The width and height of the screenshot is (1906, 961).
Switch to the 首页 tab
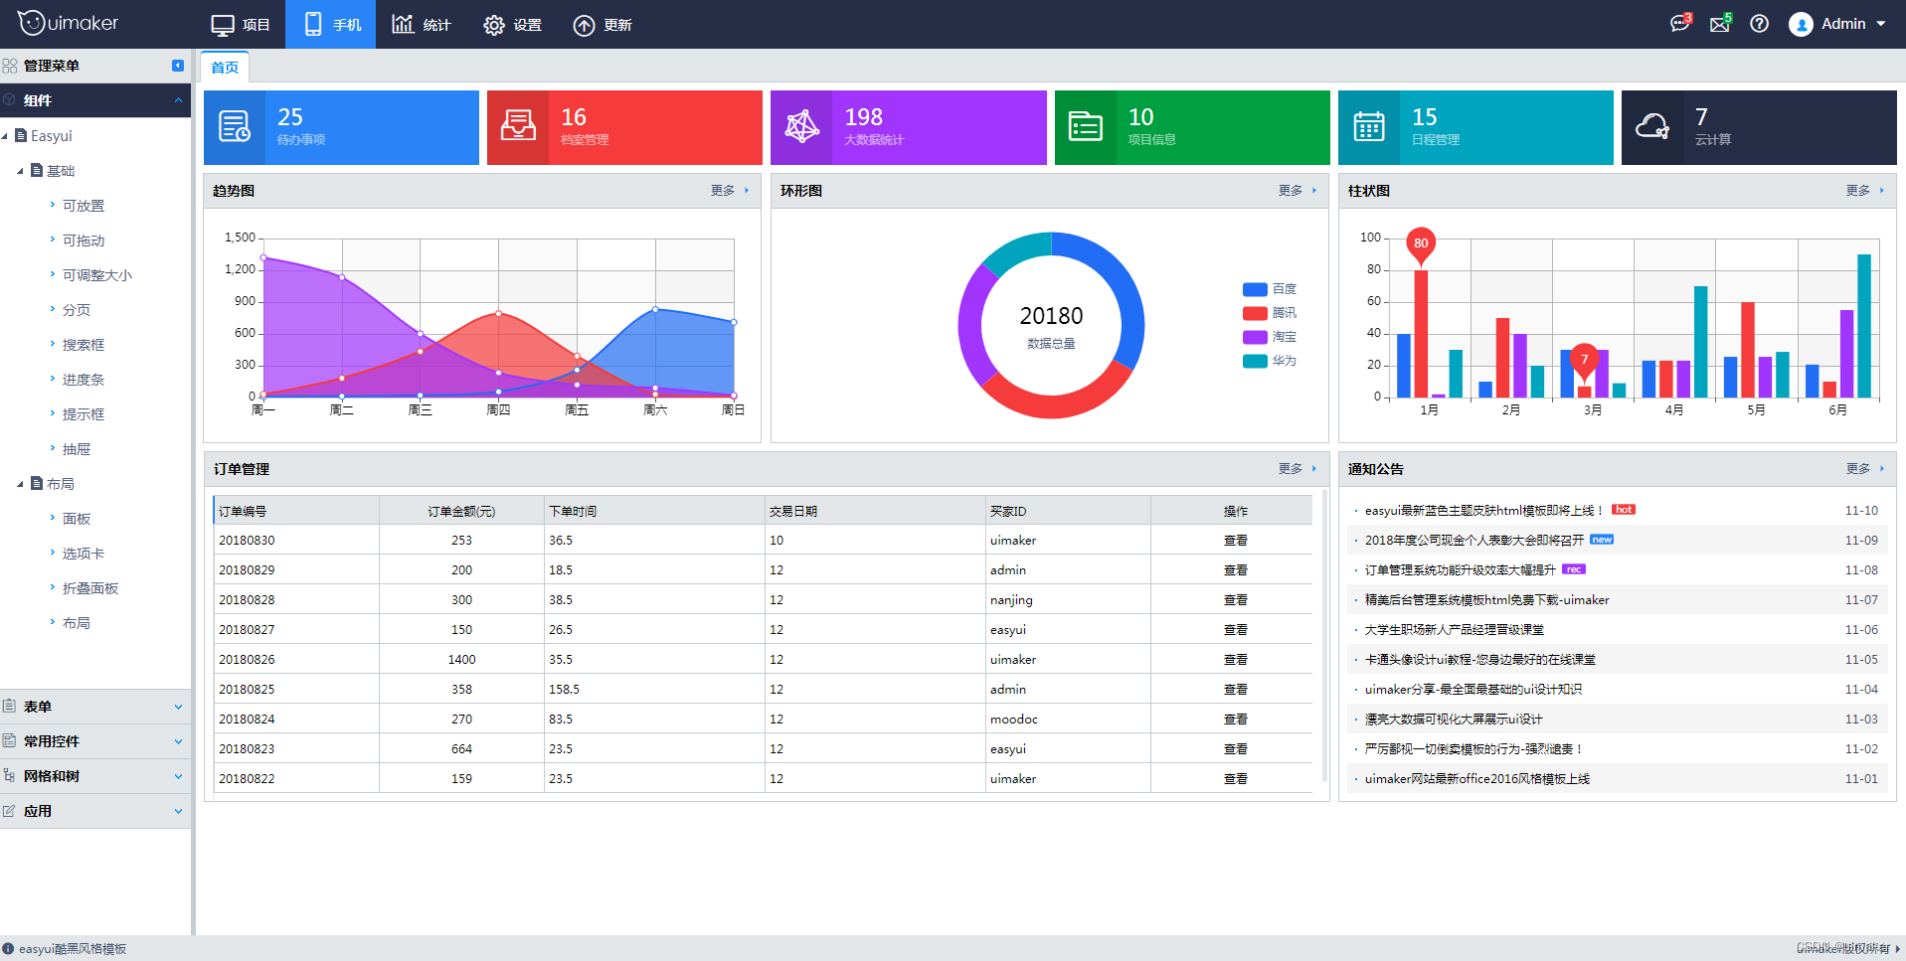point(225,67)
